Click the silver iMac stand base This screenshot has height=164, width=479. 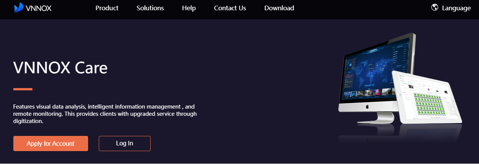[x=375, y=121]
